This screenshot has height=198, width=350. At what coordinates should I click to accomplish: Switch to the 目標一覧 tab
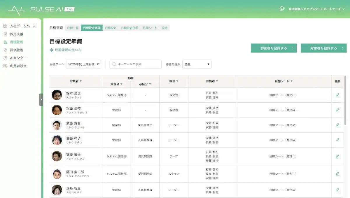coord(73,28)
